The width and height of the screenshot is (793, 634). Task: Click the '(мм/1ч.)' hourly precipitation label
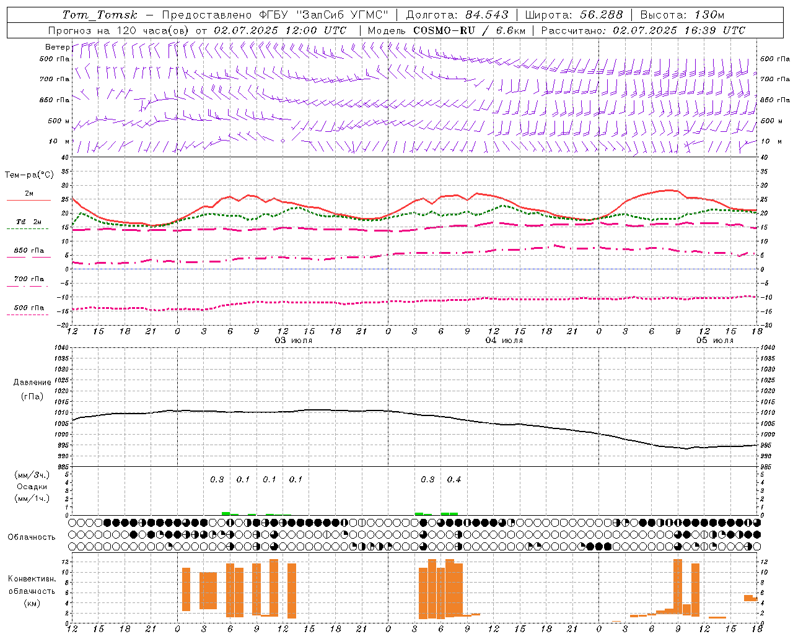tap(32, 498)
